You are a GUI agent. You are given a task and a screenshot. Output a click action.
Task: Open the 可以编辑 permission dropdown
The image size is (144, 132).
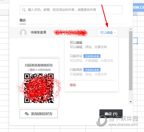tap(108, 32)
